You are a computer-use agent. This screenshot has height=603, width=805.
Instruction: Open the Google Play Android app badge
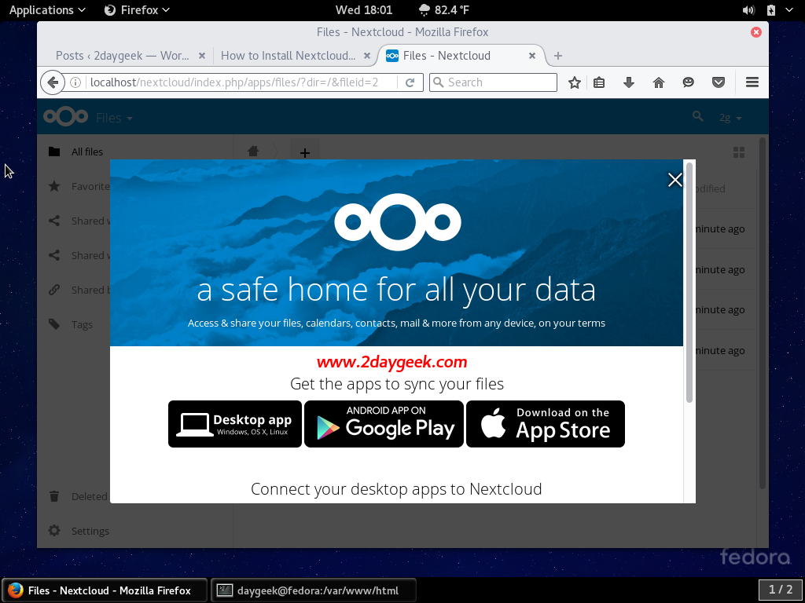click(x=384, y=424)
